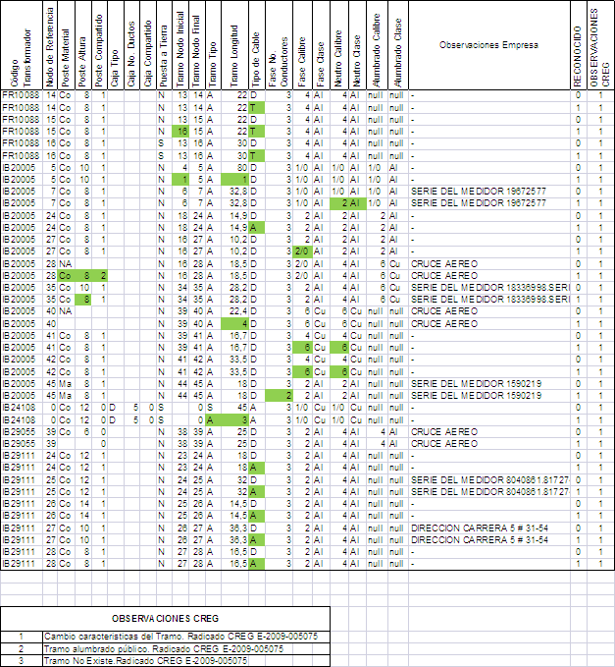
Task: Click the 'Tipo de Cable' column header
Action: coord(254,46)
